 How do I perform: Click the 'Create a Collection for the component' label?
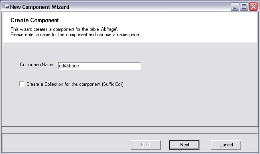pos(75,84)
